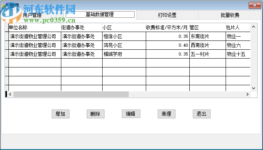Screen dimensions: 263x150
Task: Click the 清理 button
Action: (166, 114)
